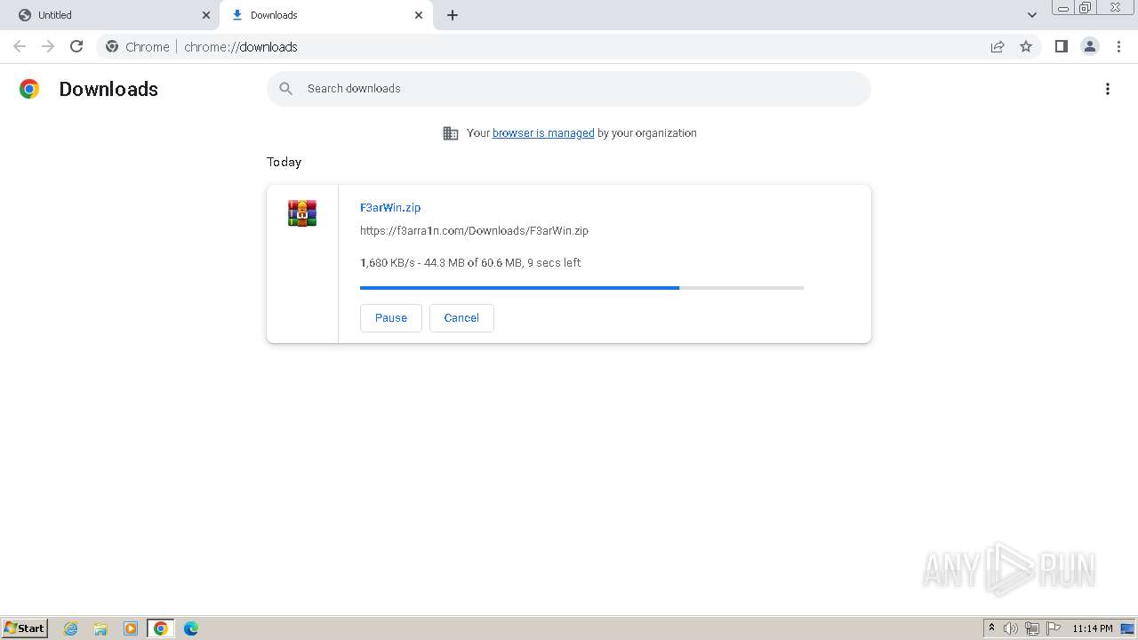Open a new tab with the plus button
This screenshot has width=1138, height=640.
pyautogui.click(x=453, y=15)
